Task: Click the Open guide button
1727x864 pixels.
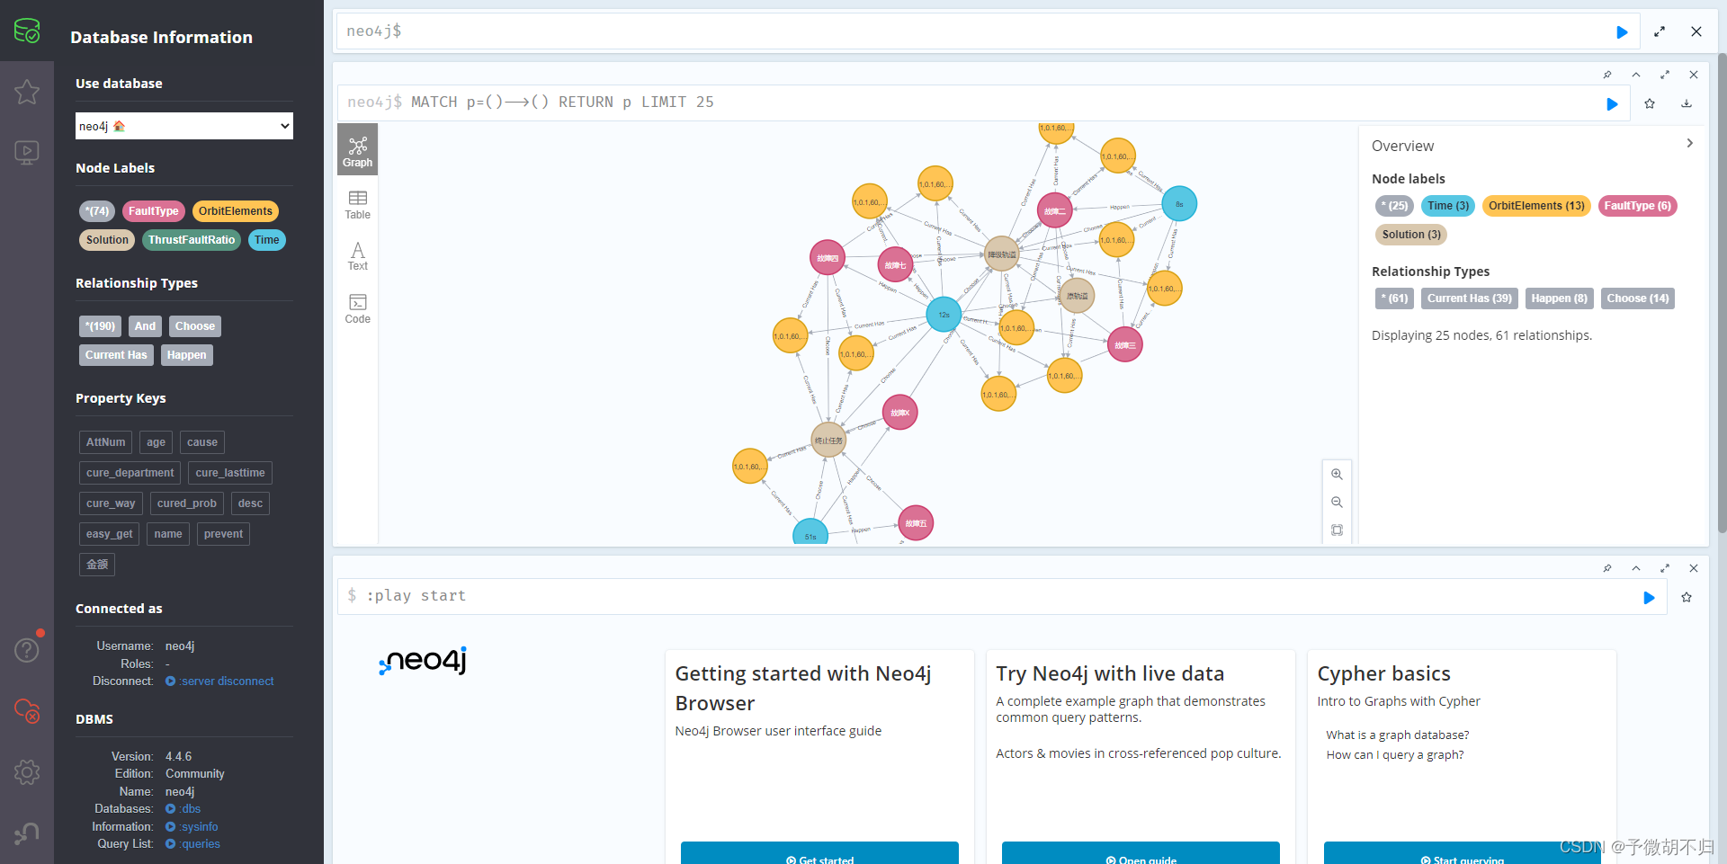Action: tap(1141, 854)
